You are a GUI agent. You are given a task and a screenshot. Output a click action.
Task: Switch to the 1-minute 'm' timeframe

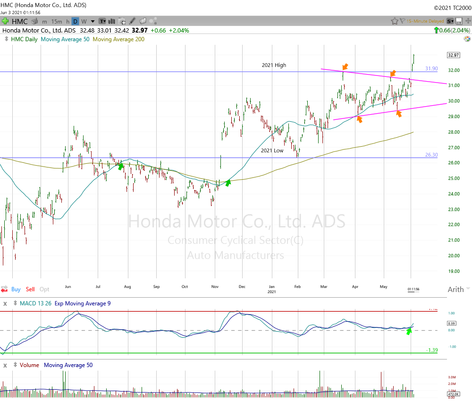(x=44, y=21)
